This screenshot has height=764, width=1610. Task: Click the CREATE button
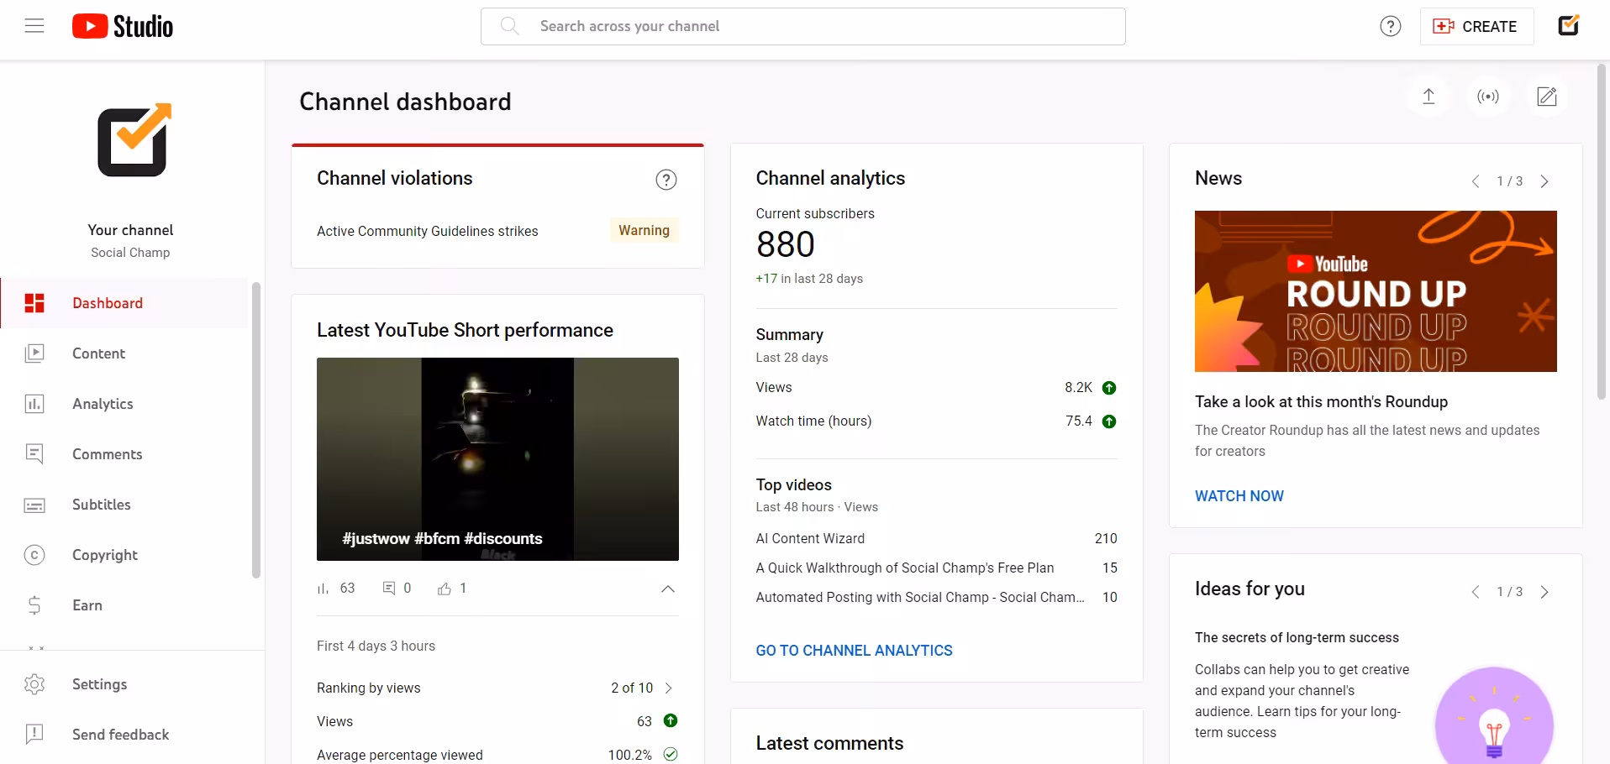click(x=1476, y=26)
